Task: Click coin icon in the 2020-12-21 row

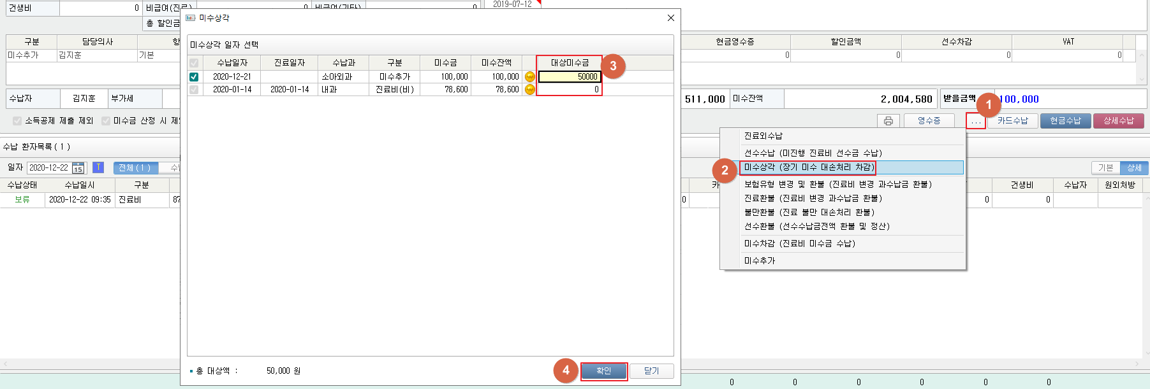Action: (x=529, y=76)
